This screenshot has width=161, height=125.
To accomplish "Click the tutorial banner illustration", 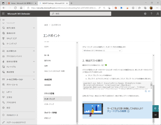I will (x=93, y=110).
